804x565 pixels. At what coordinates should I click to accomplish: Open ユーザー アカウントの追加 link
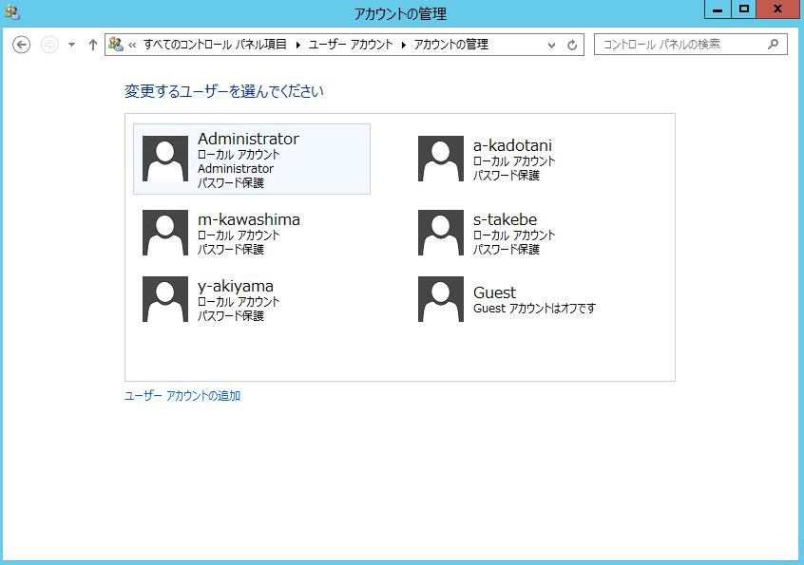(x=181, y=395)
